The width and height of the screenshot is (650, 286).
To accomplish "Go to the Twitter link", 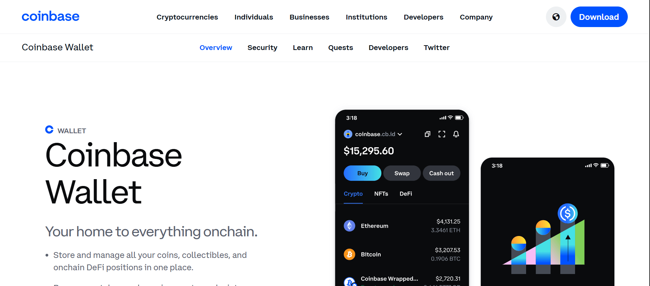I will (436, 48).
